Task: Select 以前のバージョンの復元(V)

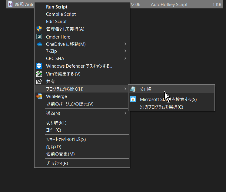Action: pos(82,104)
